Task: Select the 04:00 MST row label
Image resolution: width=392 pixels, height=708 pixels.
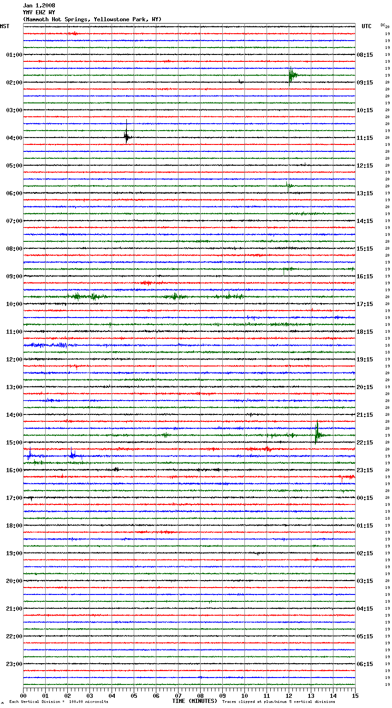Action: click(14, 138)
